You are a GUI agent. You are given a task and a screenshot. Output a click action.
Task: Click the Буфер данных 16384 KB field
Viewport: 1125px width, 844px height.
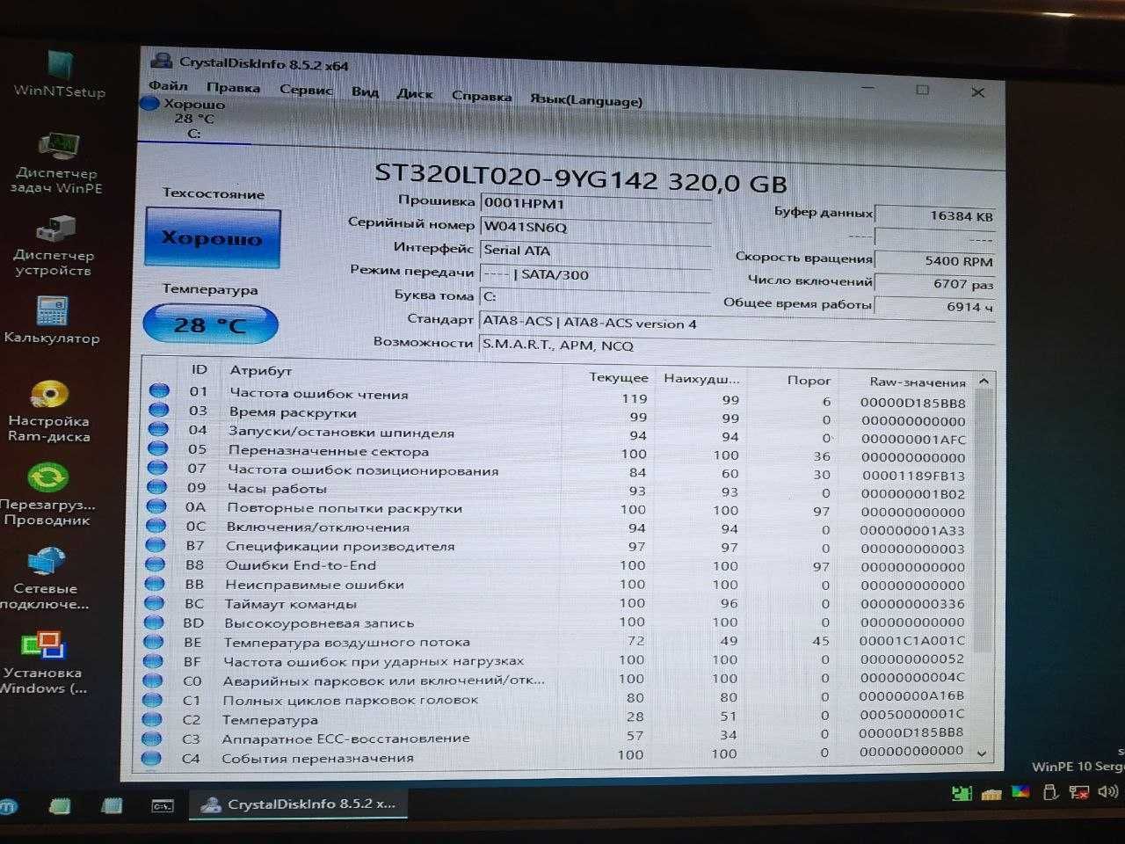click(935, 215)
